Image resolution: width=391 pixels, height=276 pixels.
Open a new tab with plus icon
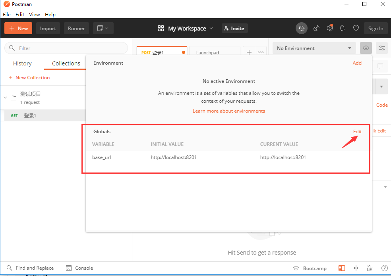(249, 52)
